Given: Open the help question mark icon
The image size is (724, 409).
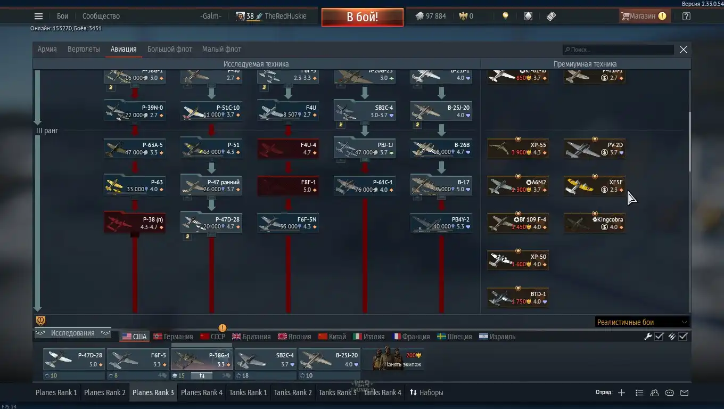Looking at the screenshot, I should click(x=686, y=16).
